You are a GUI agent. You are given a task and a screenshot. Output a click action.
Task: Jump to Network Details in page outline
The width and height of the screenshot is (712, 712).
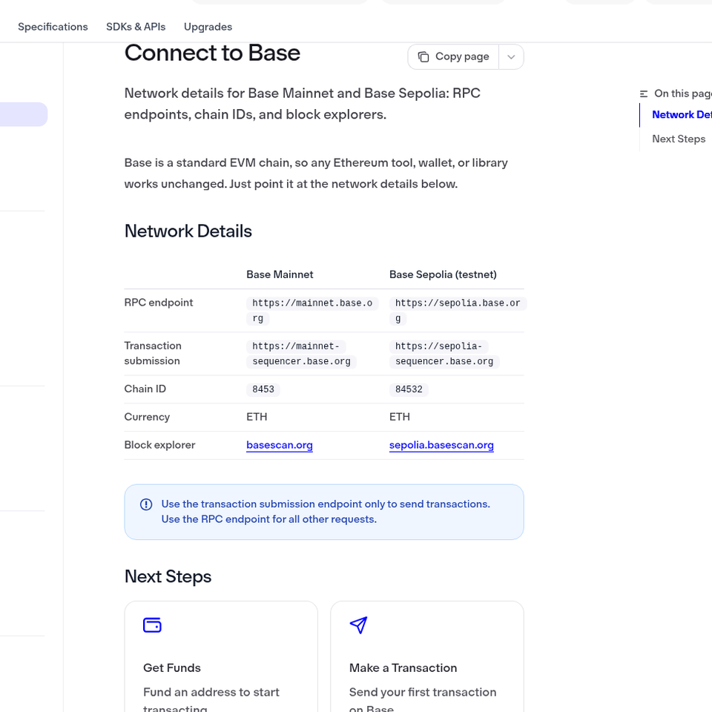click(682, 115)
